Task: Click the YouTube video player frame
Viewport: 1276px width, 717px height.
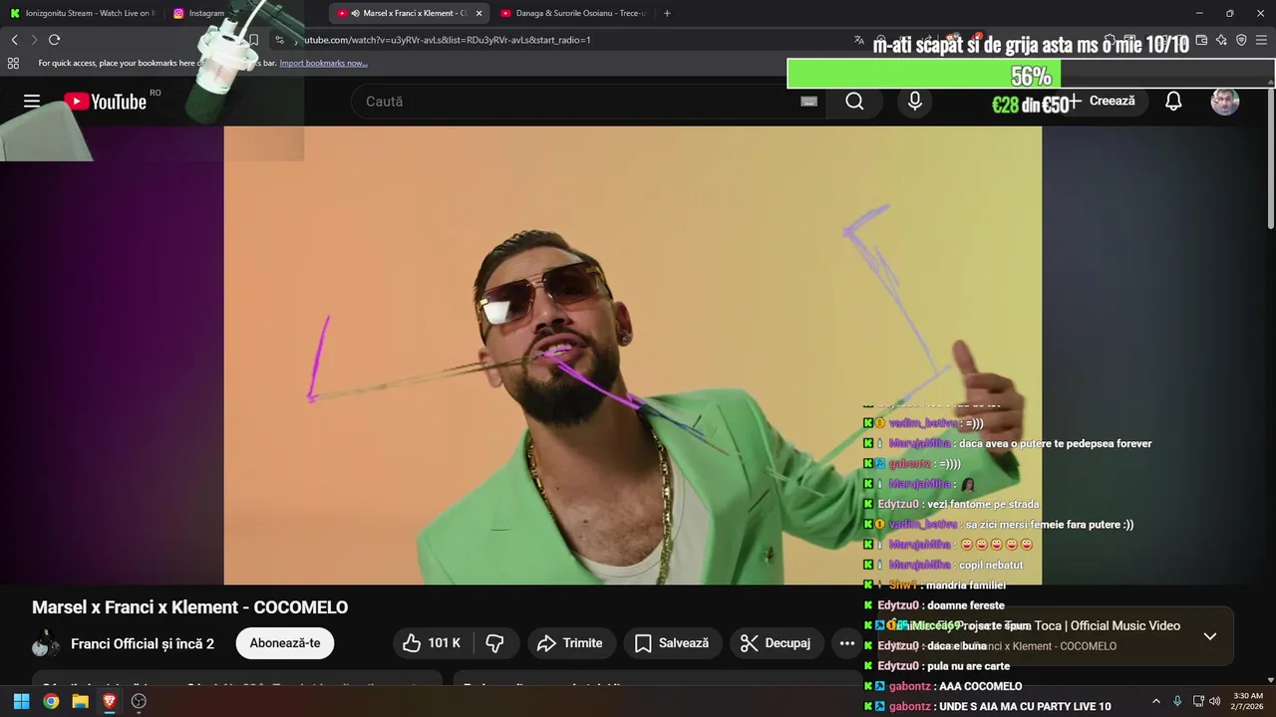Action: pyautogui.click(x=632, y=355)
